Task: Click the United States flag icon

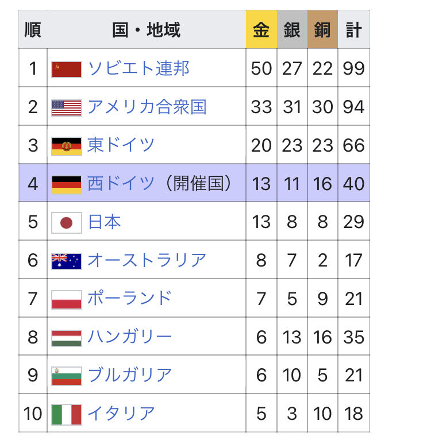Action: [67, 107]
